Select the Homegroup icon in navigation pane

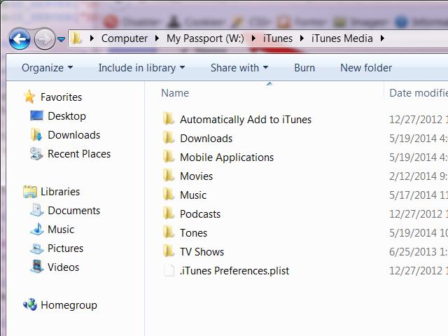tap(29, 305)
